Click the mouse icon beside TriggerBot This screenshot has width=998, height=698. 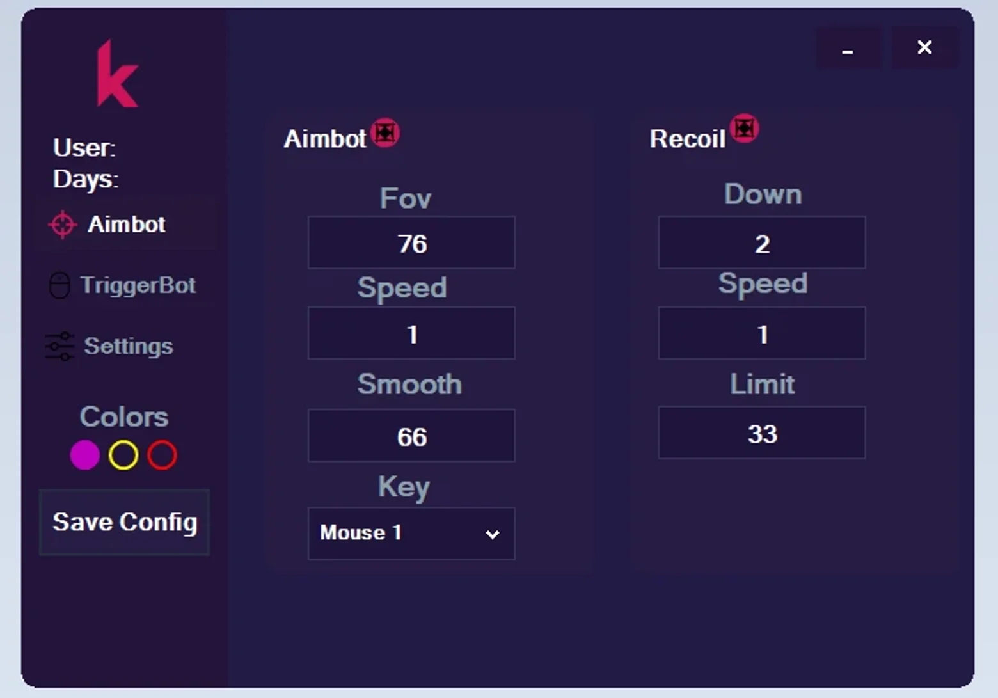coord(59,285)
